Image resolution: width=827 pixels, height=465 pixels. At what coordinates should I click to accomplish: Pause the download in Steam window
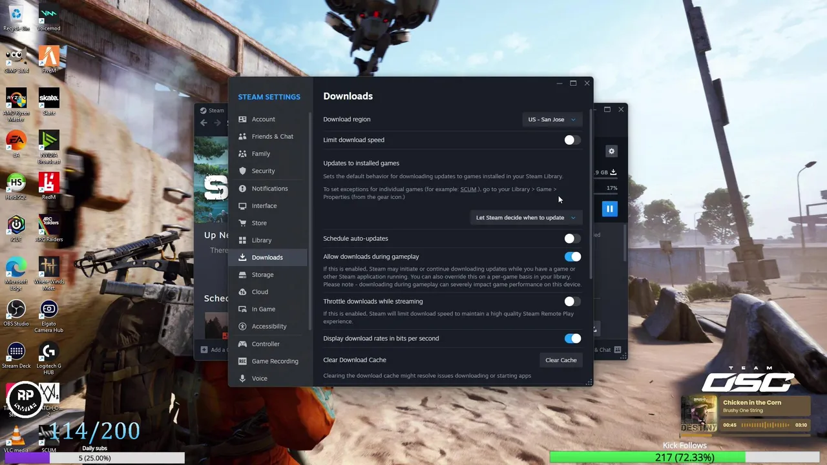(x=609, y=209)
